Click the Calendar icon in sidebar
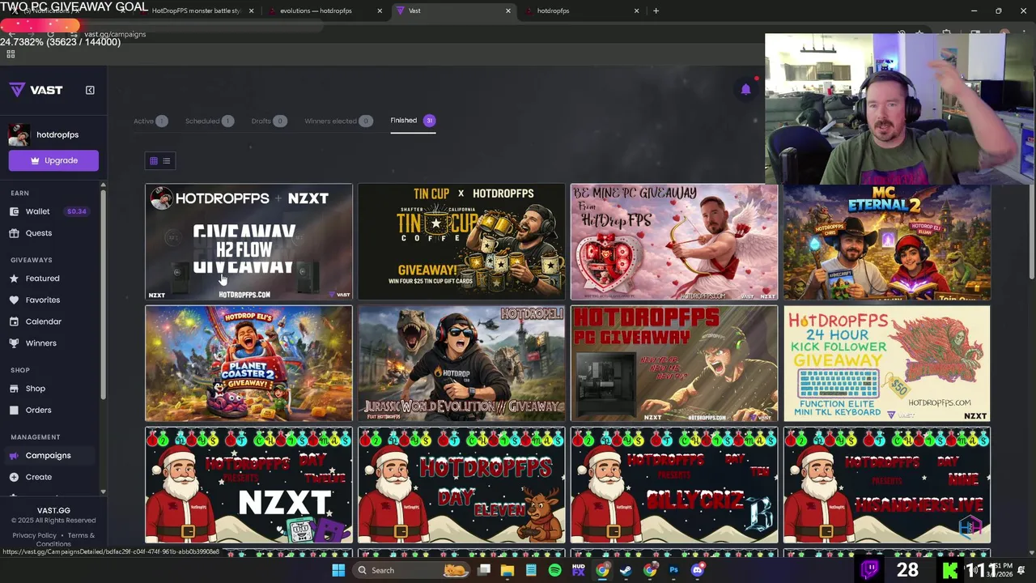Image resolution: width=1036 pixels, height=583 pixels. (14, 321)
